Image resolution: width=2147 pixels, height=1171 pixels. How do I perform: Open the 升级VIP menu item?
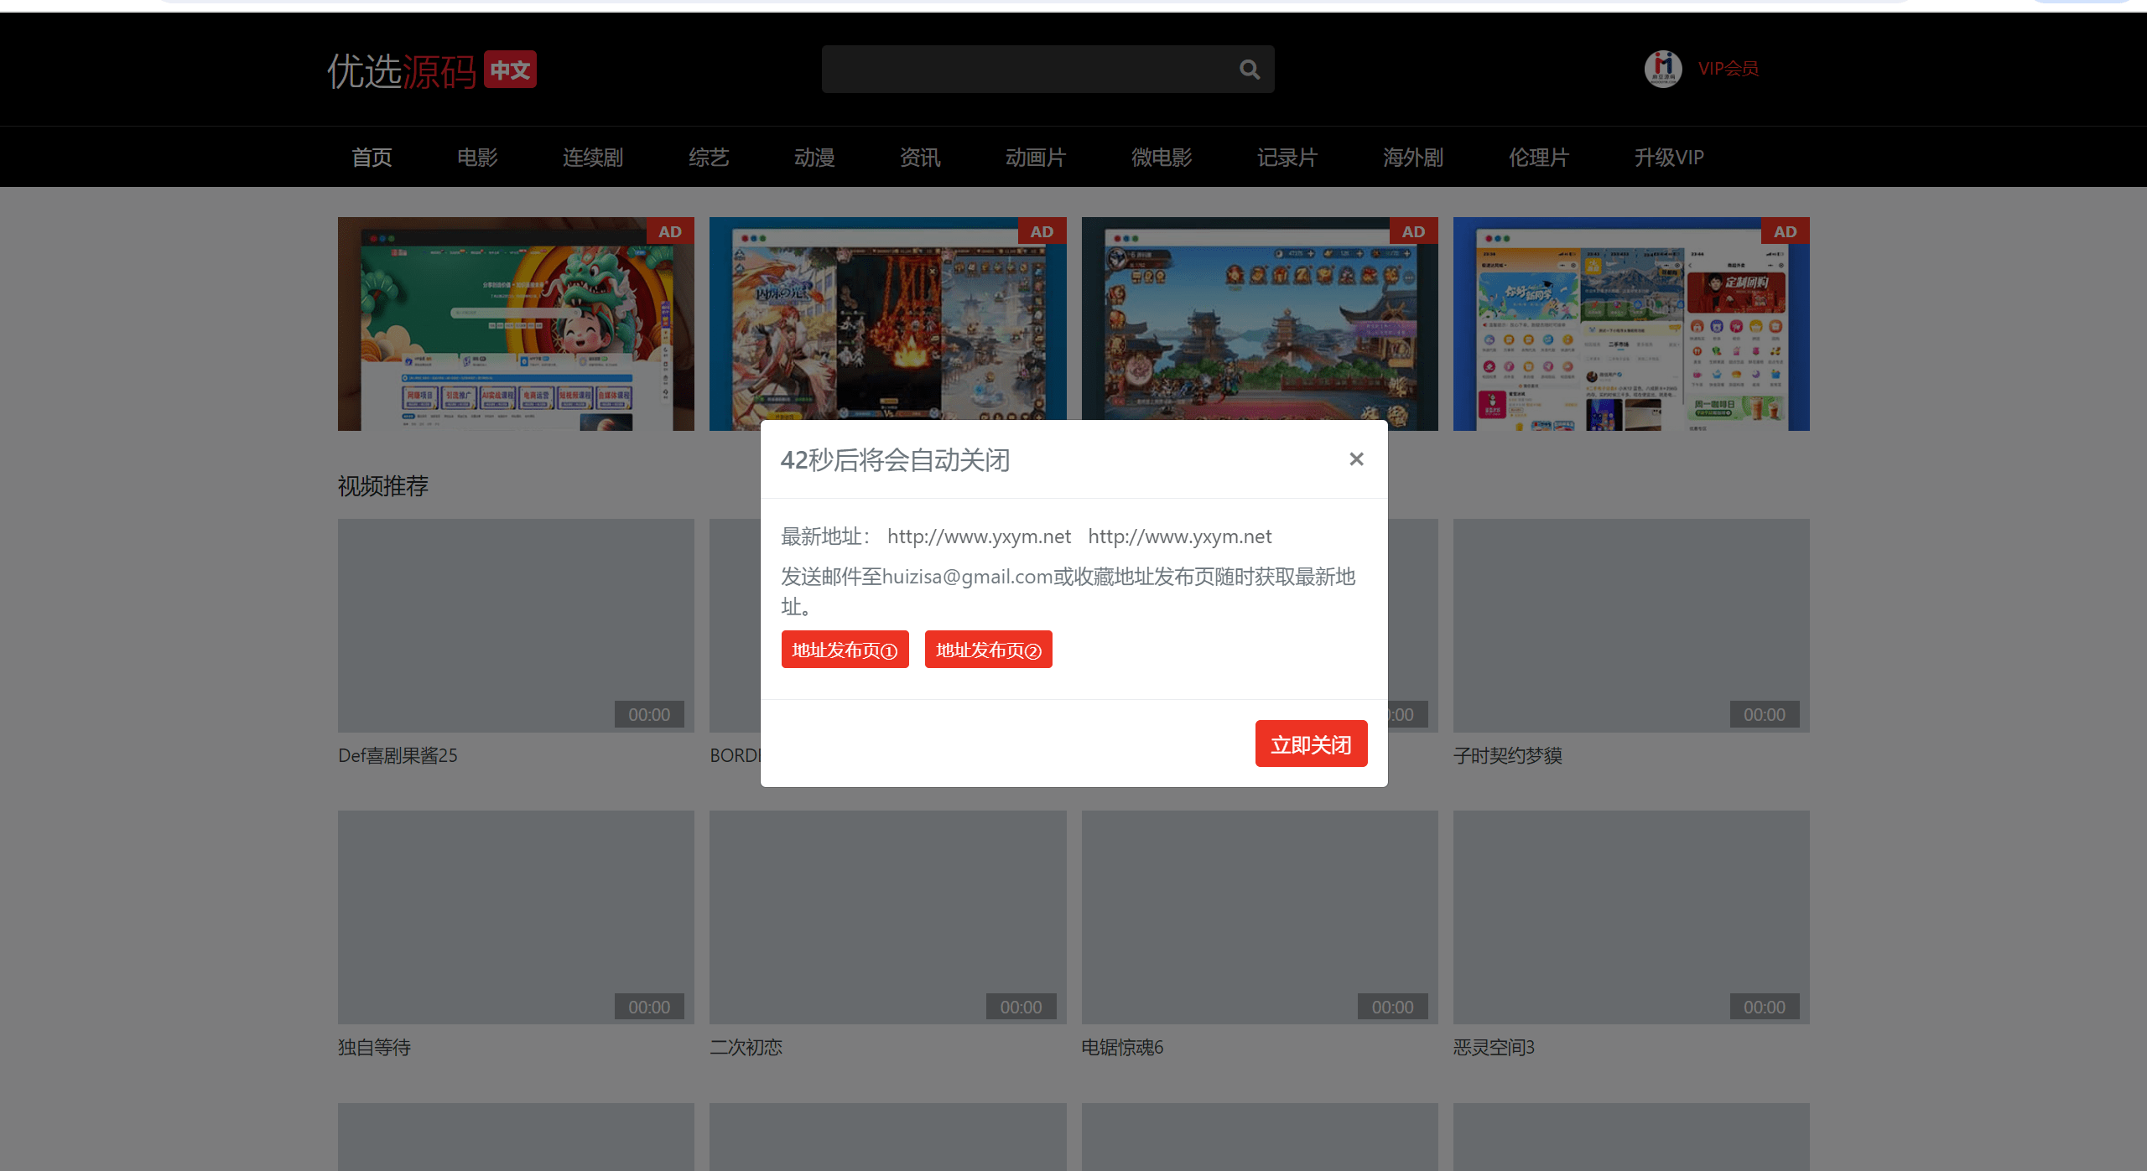click(1669, 157)
